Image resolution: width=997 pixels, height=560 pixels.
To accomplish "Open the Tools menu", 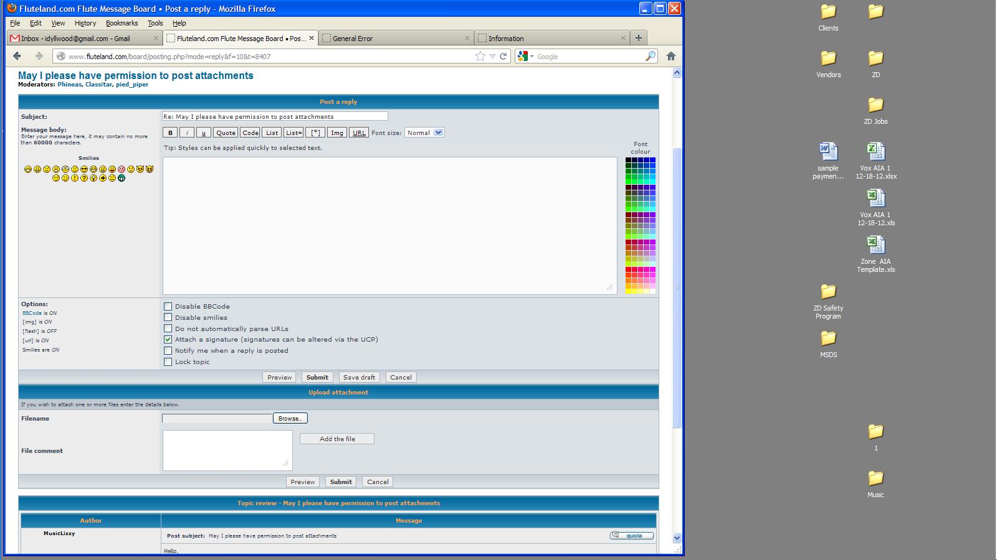I will 155,23.
